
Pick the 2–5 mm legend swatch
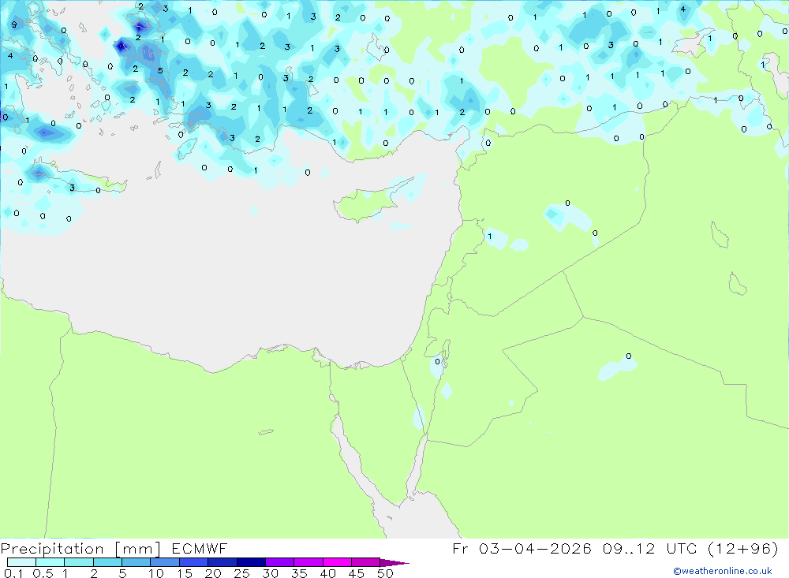(107, 562)
